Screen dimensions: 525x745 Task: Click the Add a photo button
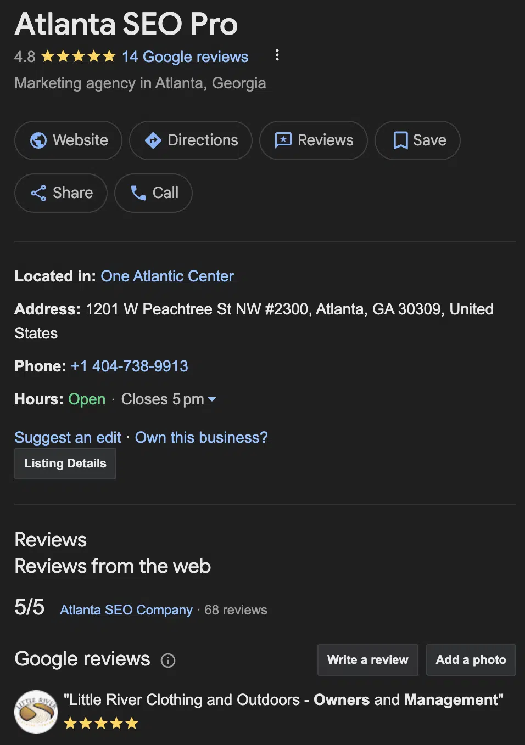coord(471,660)
